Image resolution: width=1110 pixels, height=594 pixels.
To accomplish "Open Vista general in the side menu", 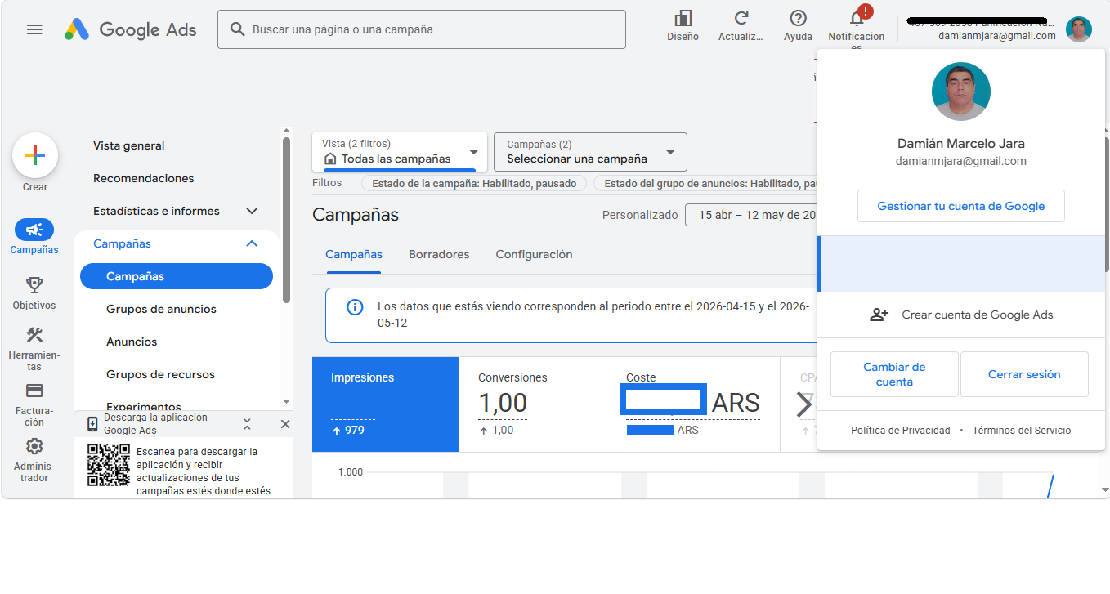I will pyautogui.click(x=129, y=145).
